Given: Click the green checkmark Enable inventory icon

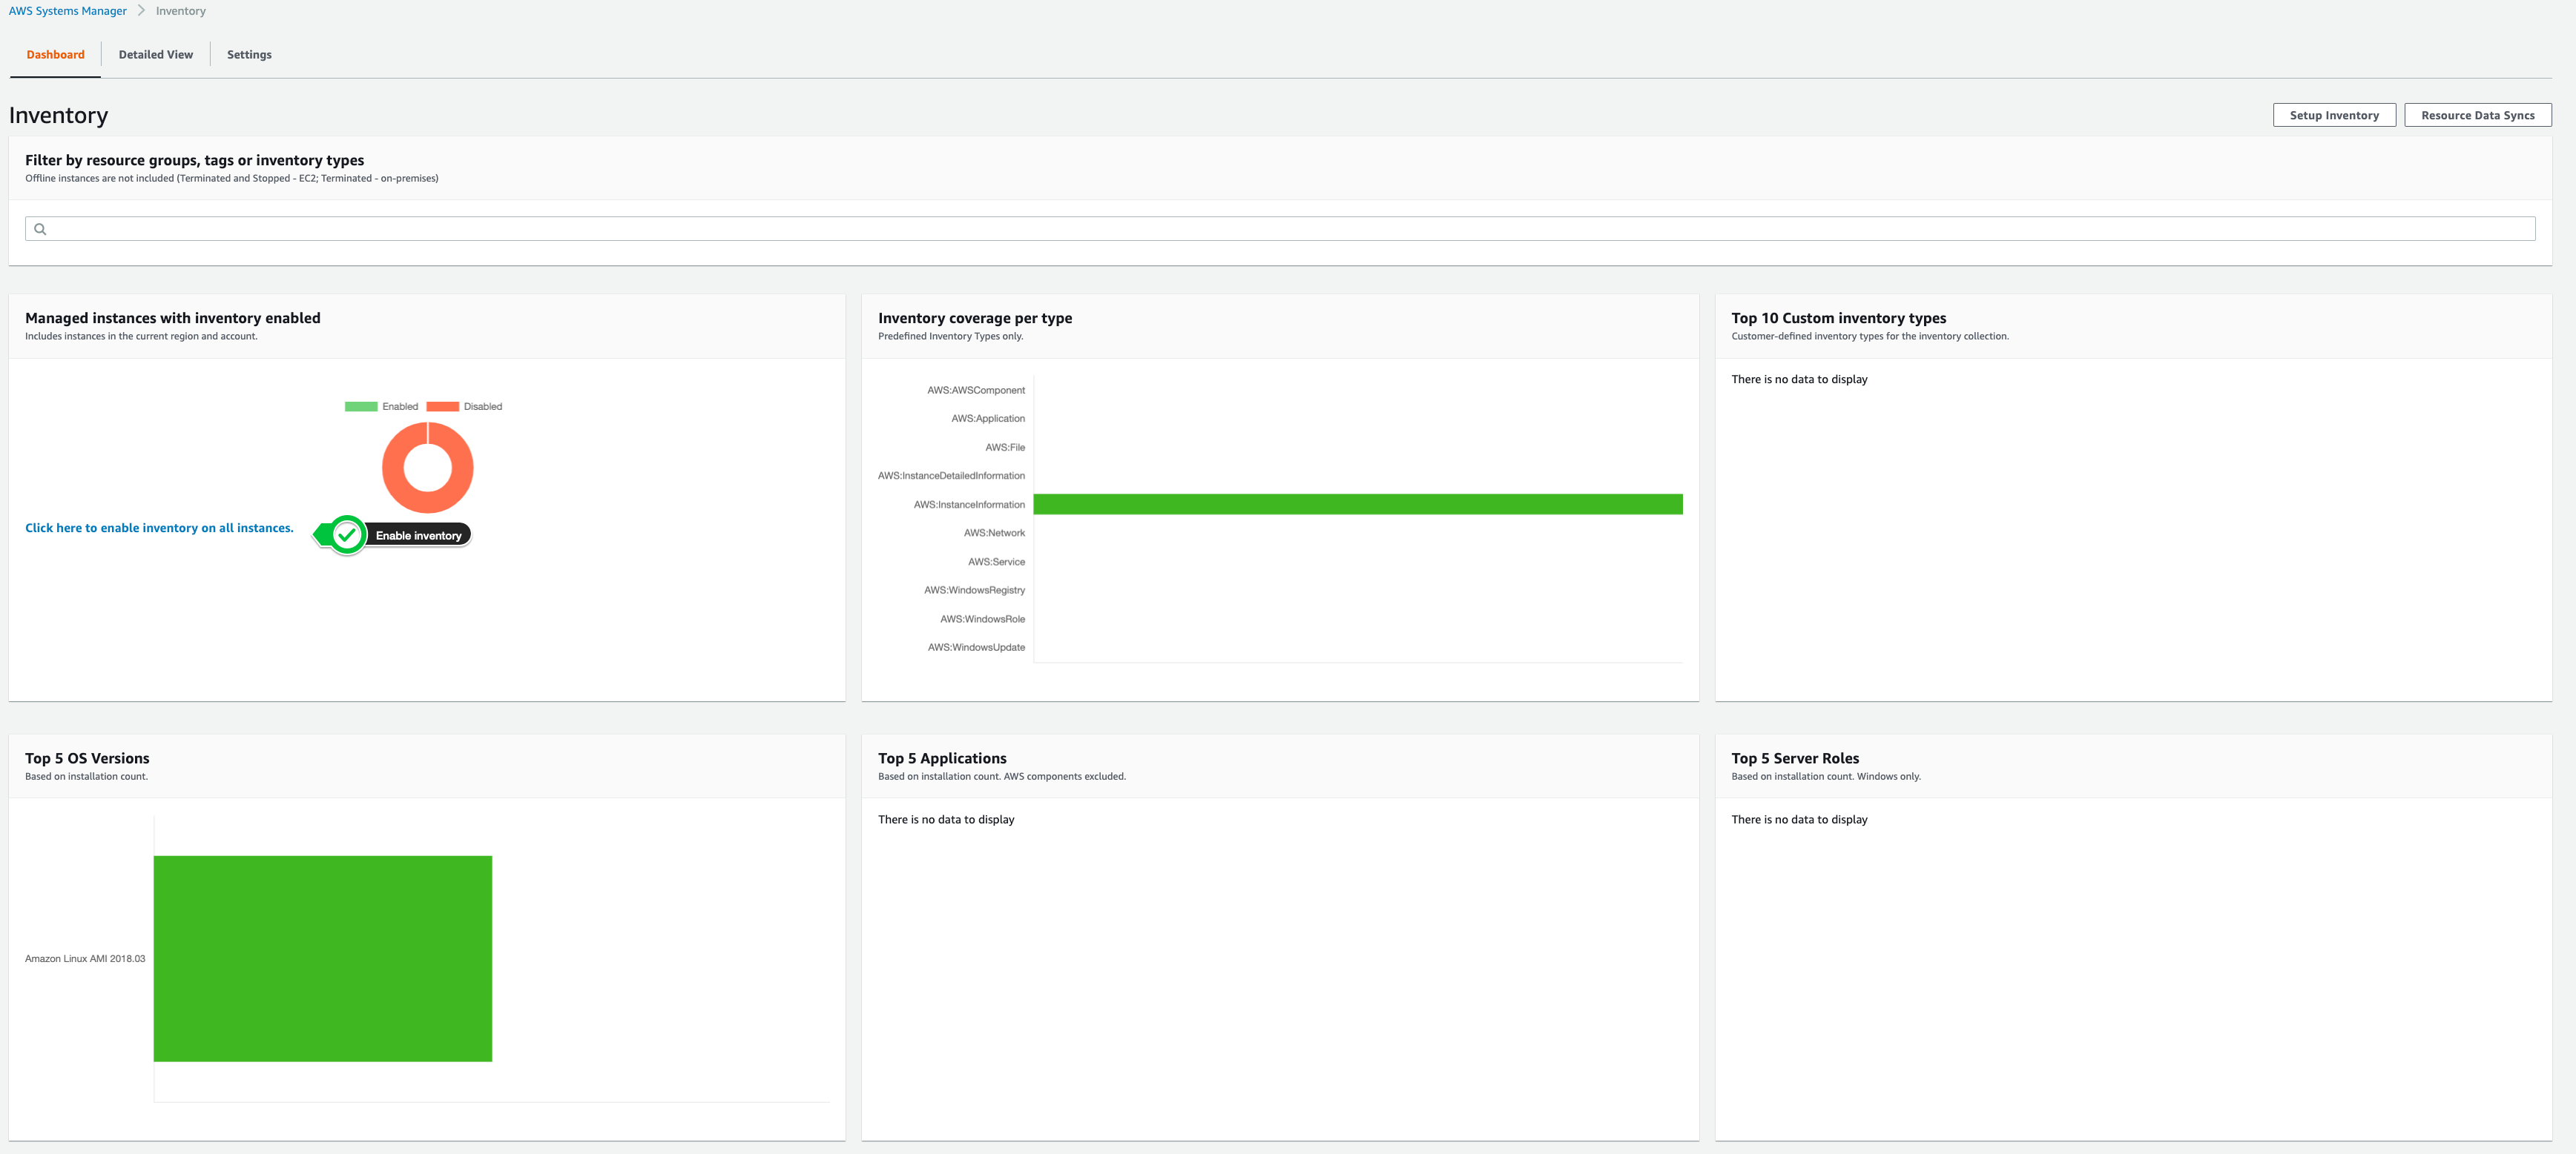Looking at the screenshot, I should [347, 536].
